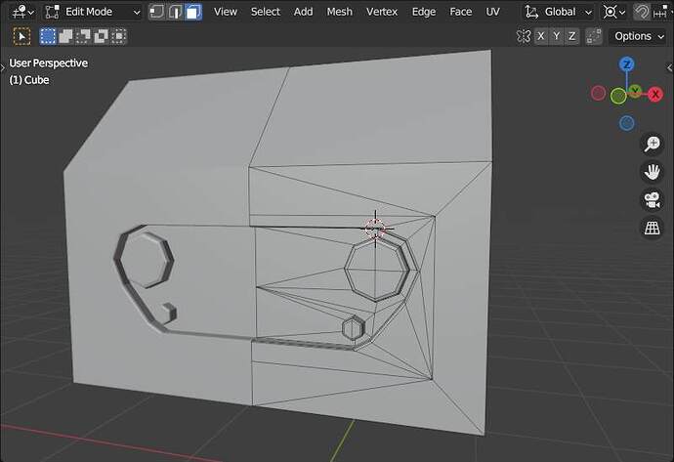The width and height of the screenshot is (674, 462).
Task: Open the editor type selector
Action: 22,12
